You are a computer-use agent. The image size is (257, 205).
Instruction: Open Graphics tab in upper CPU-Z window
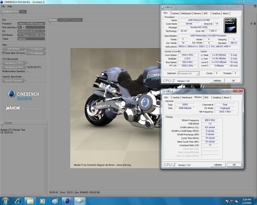click(216, 13)
